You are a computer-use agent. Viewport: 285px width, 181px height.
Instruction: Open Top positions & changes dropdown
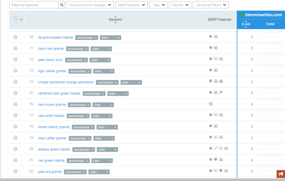pos(90,5)
